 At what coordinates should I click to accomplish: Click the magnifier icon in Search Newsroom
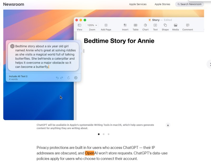pos(179,4)
